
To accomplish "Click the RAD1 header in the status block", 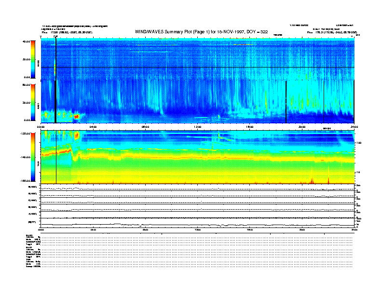I will click(29, 247).
